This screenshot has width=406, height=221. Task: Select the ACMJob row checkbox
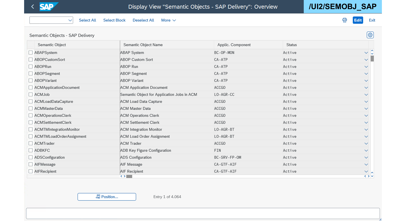pyautogui.click(x=31, y=94)
